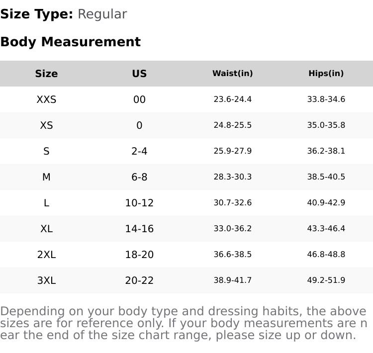Click the Waist(in) column header
This screenshot has width=373, height=353.
pyautogui.click(x=232, y=74)
